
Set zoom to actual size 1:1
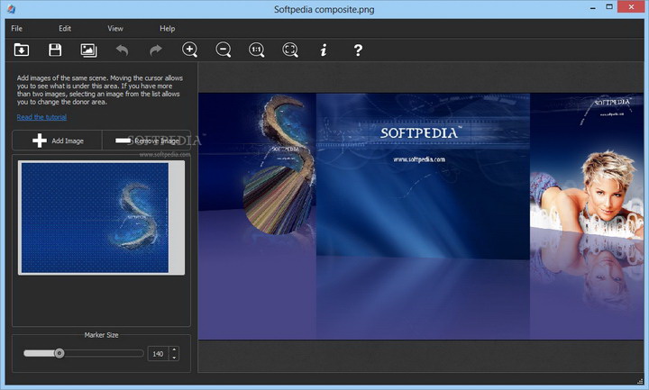coord(257,50)
